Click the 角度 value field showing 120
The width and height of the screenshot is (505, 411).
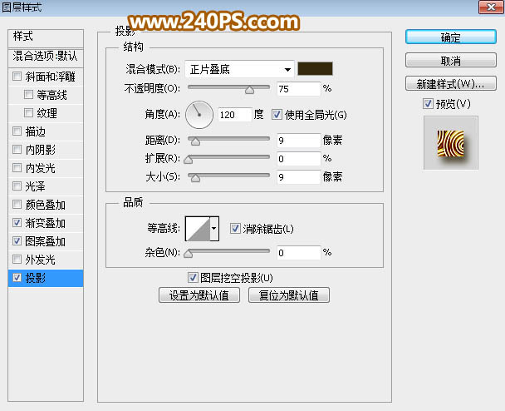coord(234,115)
